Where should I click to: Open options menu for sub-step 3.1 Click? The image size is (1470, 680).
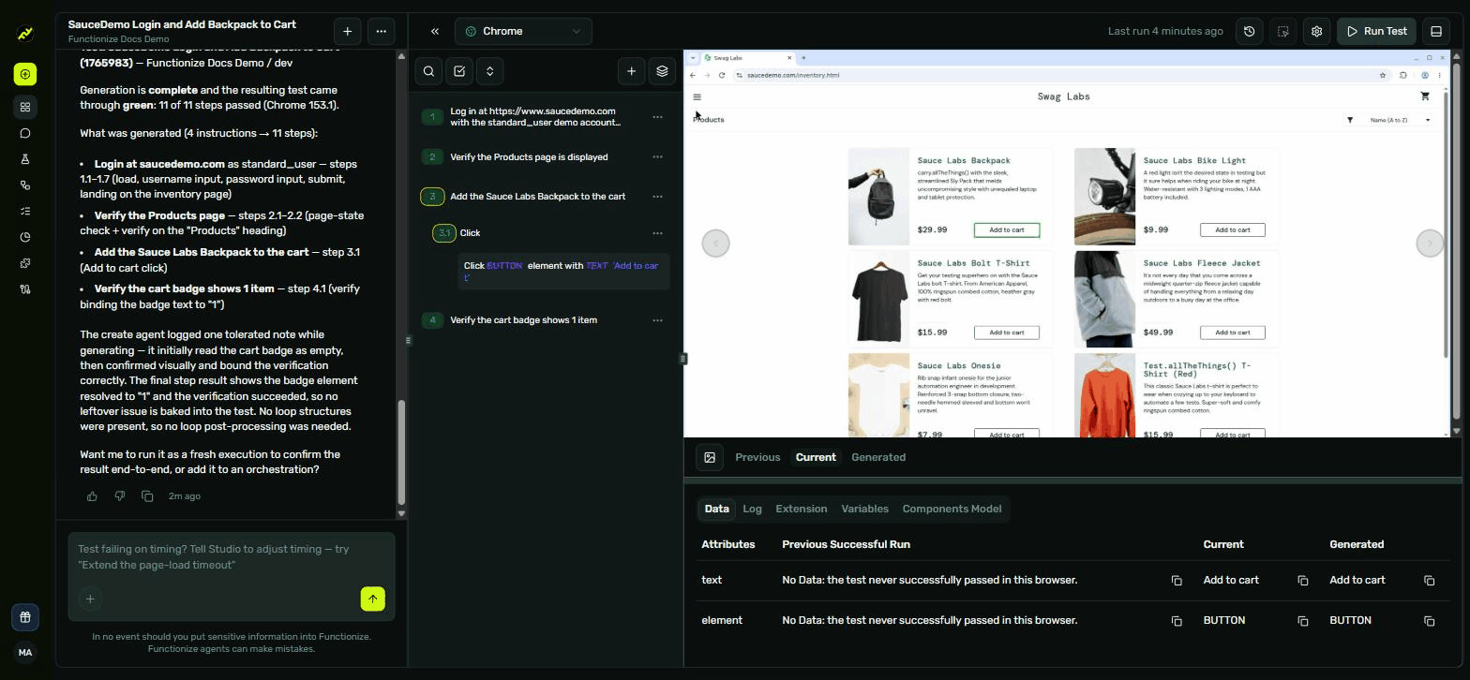coord(657,233)
